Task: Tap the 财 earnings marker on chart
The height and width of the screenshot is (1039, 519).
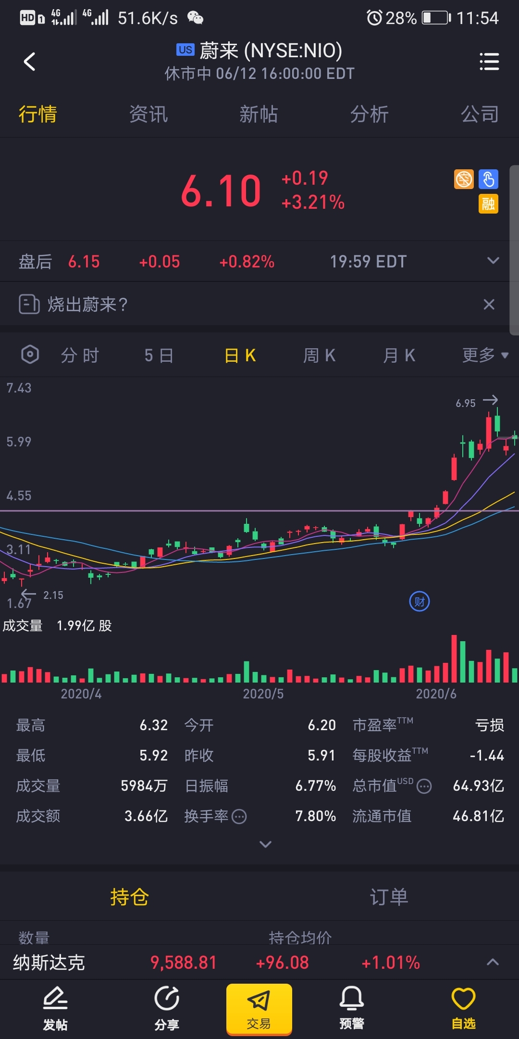Action: point(420,601)
